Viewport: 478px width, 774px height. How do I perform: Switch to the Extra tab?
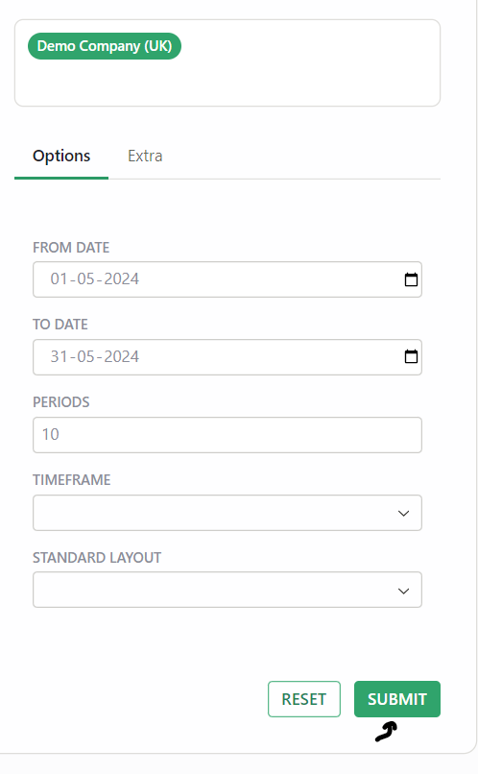click(x=145, y=156)
